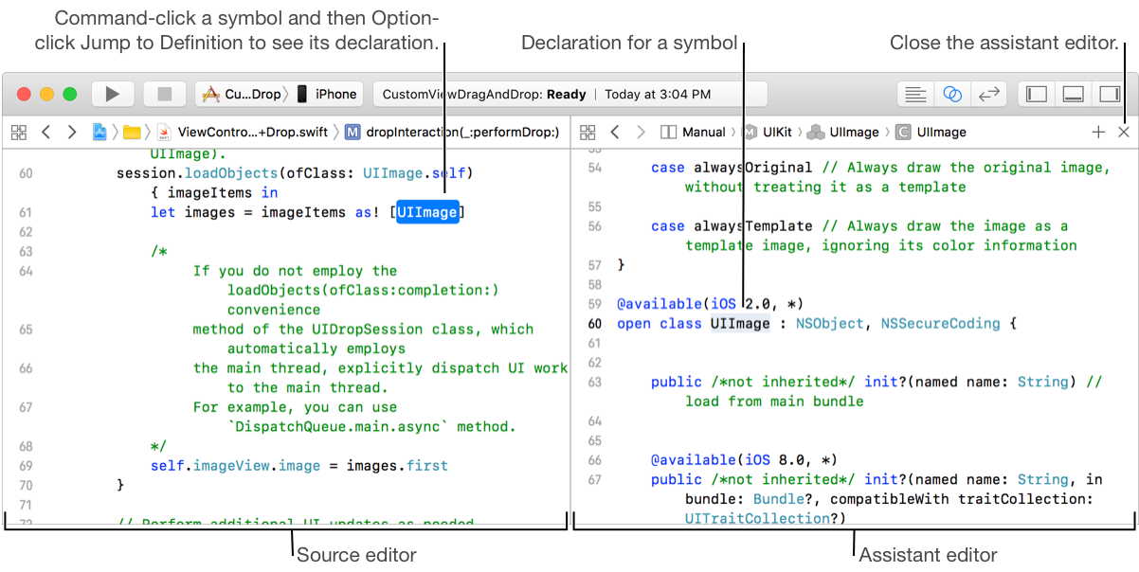Open the Manual assistant mode menu
Screen dimensions: 1139x572
(694, 132)
